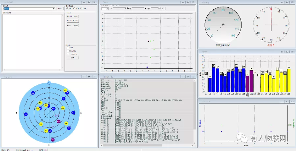Maximize the Velocity panel
Screen dimensions: 296x151
(x=287, y=2)
